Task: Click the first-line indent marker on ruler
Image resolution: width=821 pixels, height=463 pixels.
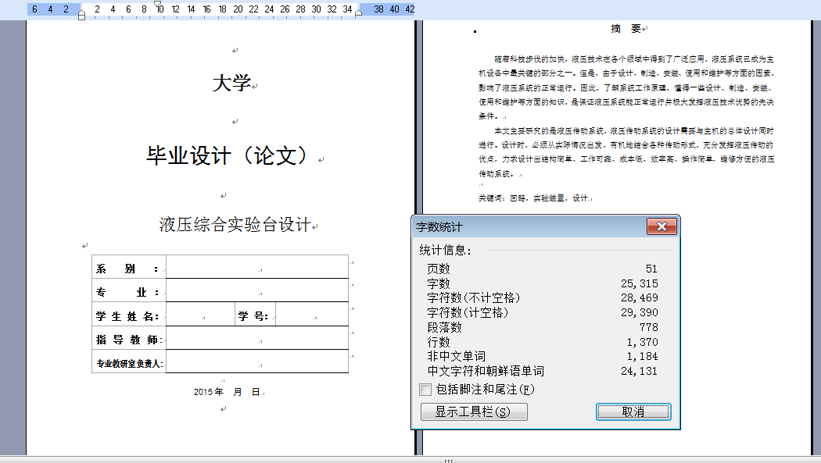Action: click(158, 4)
